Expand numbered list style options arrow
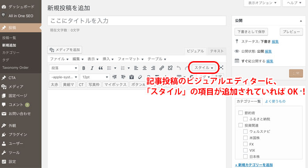Image resolution: width=308 pixels, height=168 pixels. coord(129,68)
